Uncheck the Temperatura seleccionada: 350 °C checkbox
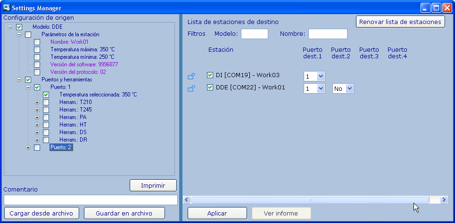Screen dimensions: 455x223 click(x=46, y=95)
